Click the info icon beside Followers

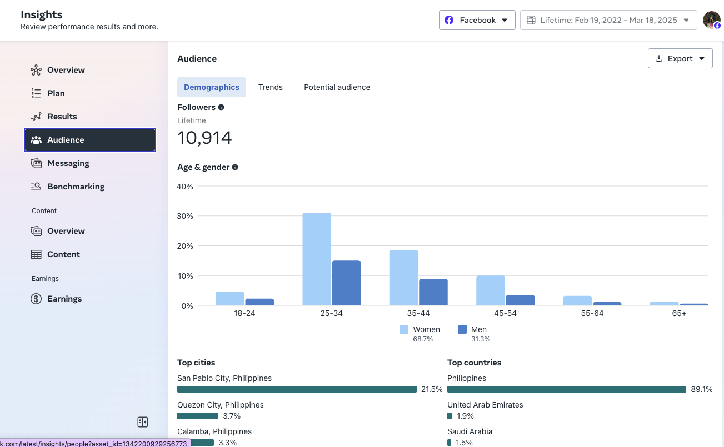(221, 107)
